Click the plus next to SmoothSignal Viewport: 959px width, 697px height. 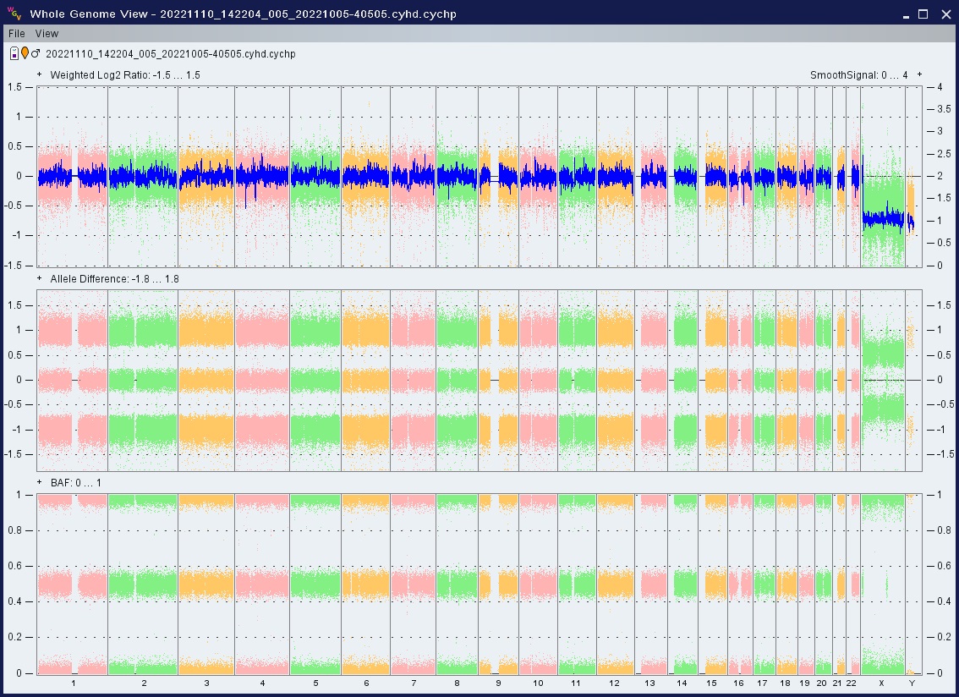[919, 74]
